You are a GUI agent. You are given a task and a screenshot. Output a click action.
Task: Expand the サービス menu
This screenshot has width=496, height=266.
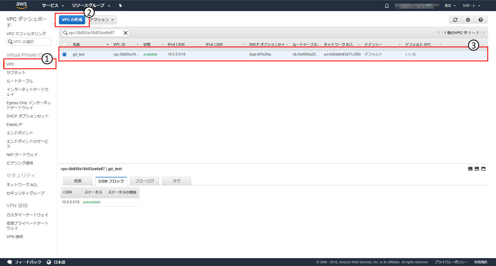click(53, 6)
